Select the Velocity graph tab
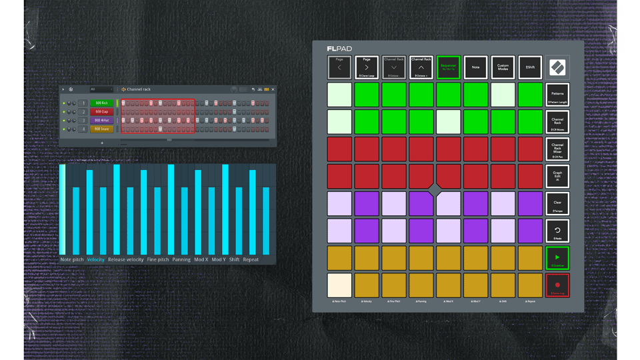This screenshot has height=360, width=640. tap(95, 259)
